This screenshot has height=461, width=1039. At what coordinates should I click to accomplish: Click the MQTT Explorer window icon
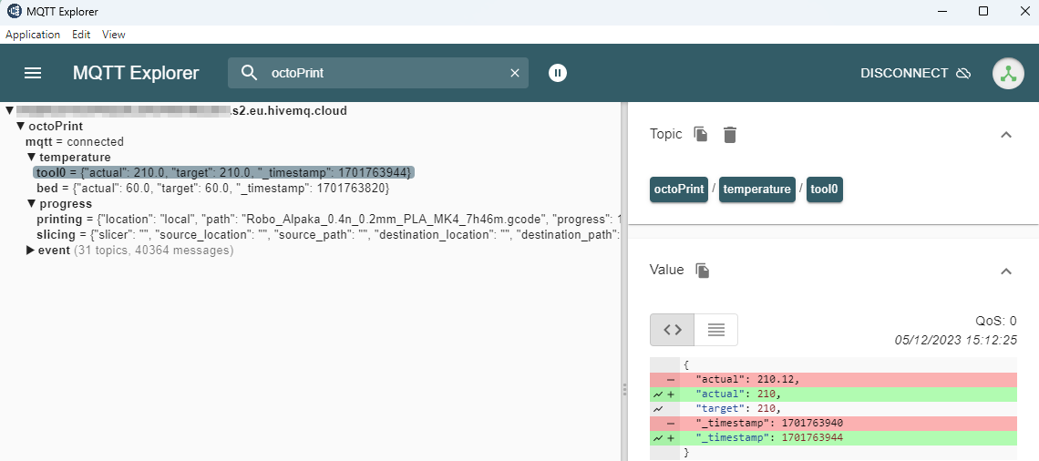pos(14,11)
